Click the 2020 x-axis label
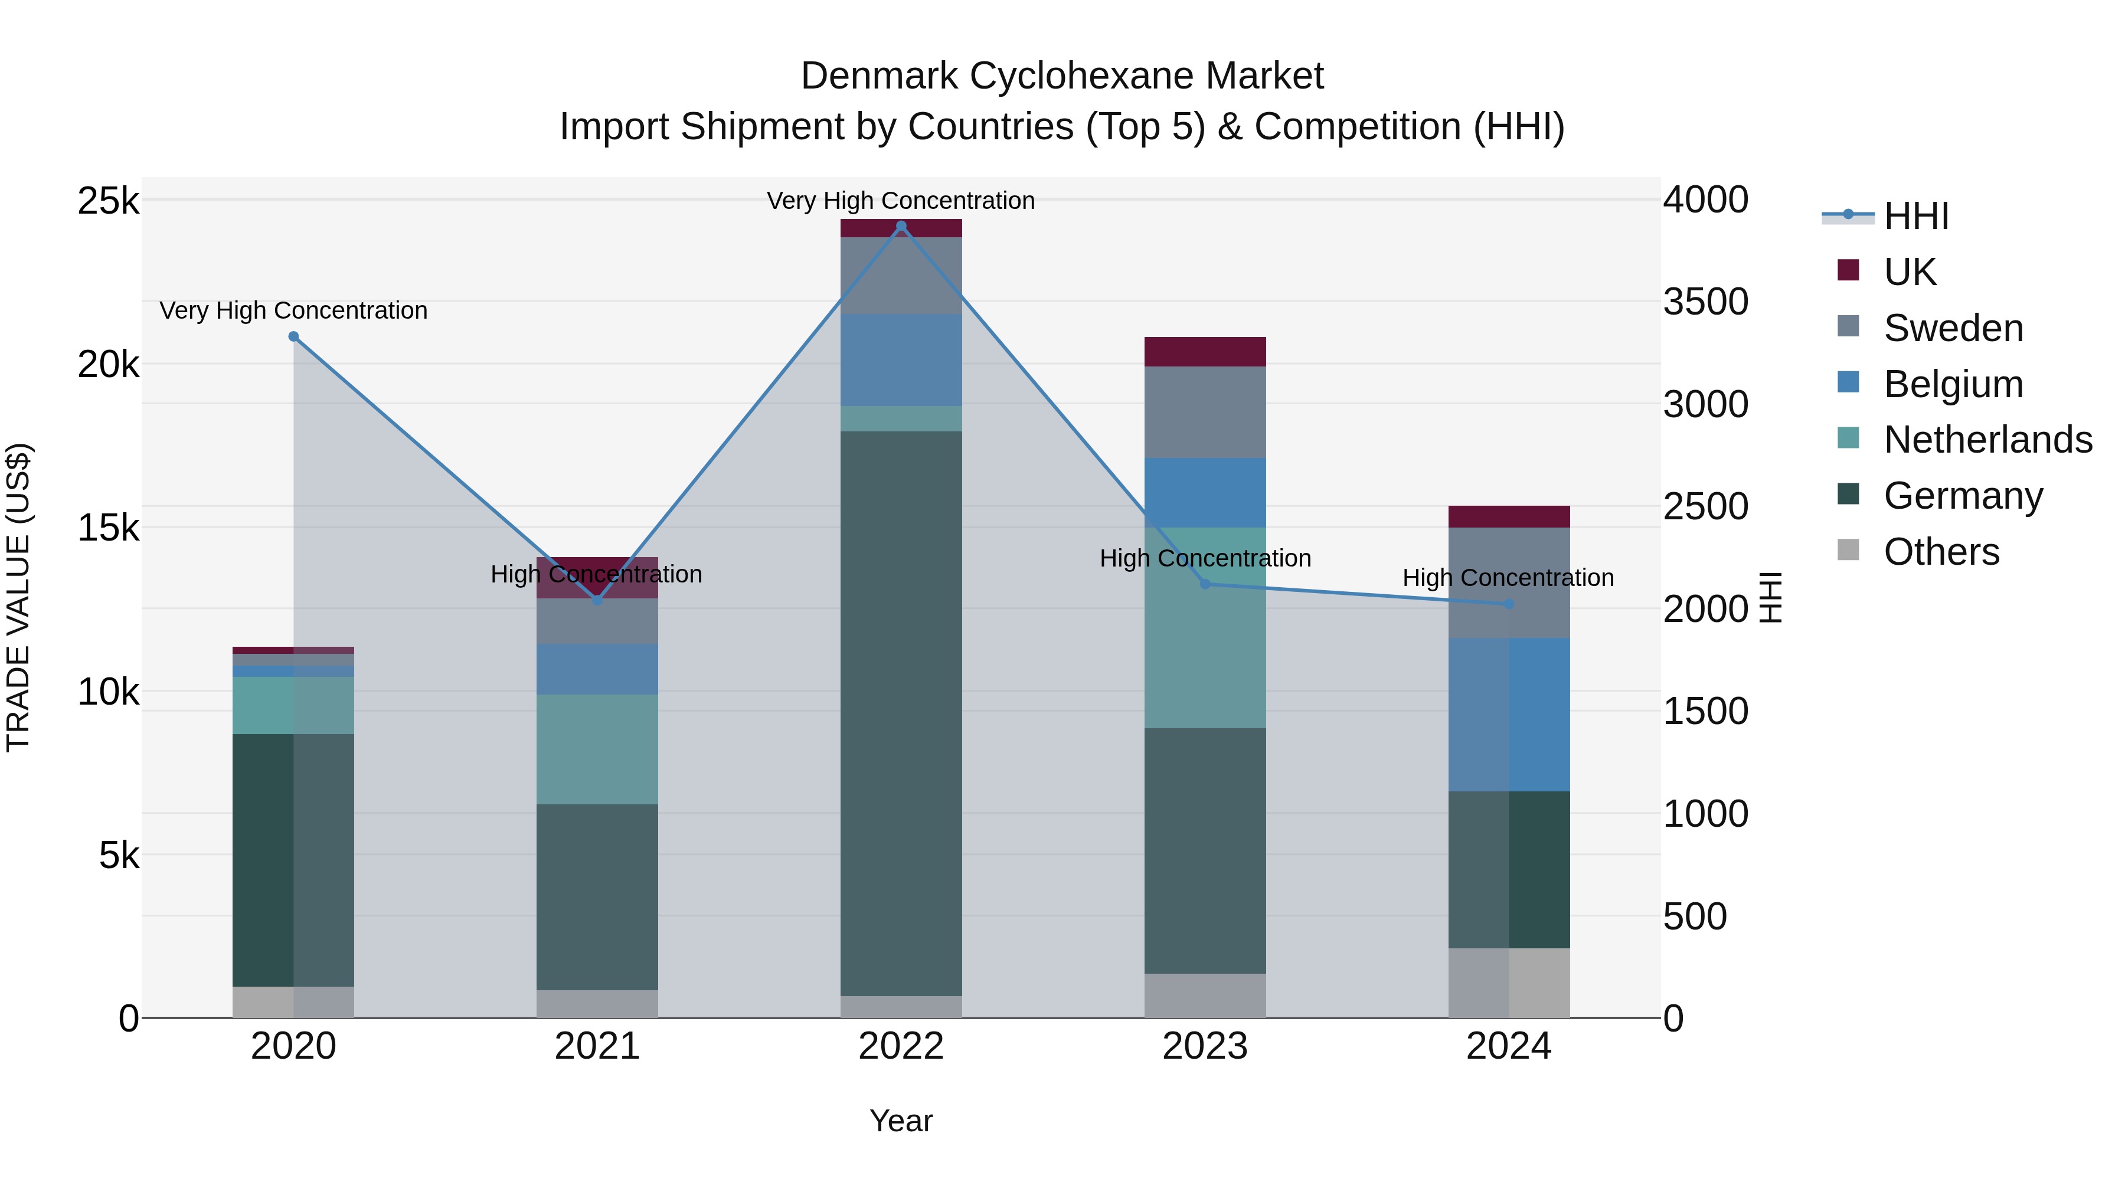This screenshot has width=2125, height=1195. [x=294, y=1046]
